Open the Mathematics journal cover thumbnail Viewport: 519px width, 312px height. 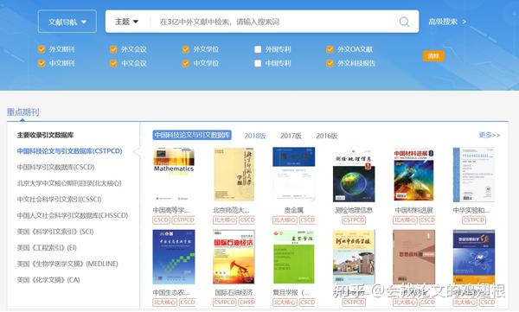point(174,175)
